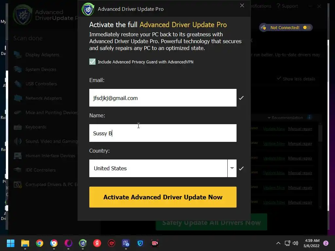Show hidden system tray icons
This screenshot has height=251, width=335.
tap(278, 243)
